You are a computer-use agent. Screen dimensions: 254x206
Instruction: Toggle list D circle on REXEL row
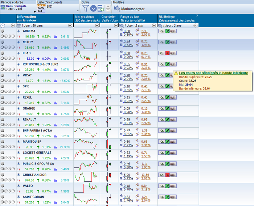tap(13, 102)
